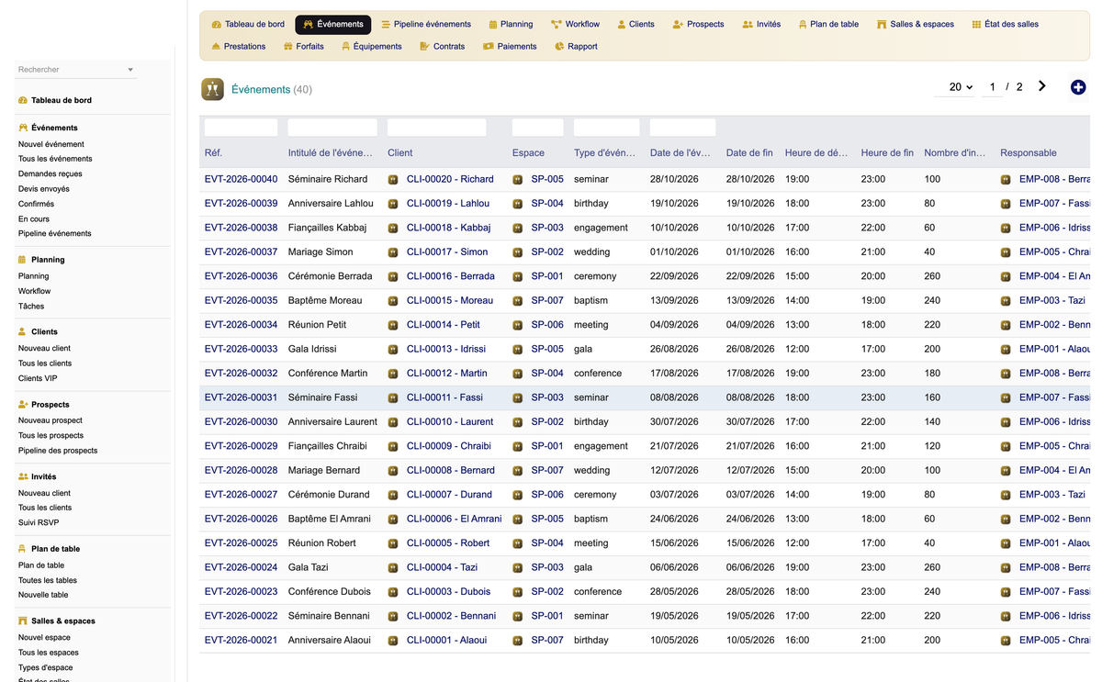Screen dimensions: 1102x682
Task: Click the Plan de table icon in sidebar
Action: tap(23, 549)
